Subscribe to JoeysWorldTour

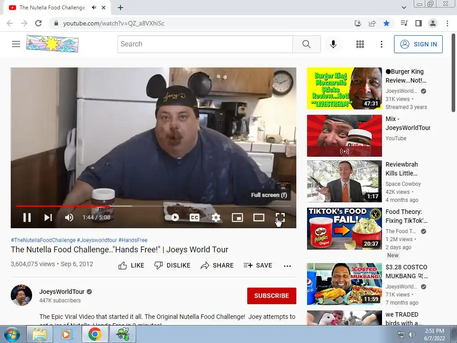pyautogui.click(x=272, y=296)
